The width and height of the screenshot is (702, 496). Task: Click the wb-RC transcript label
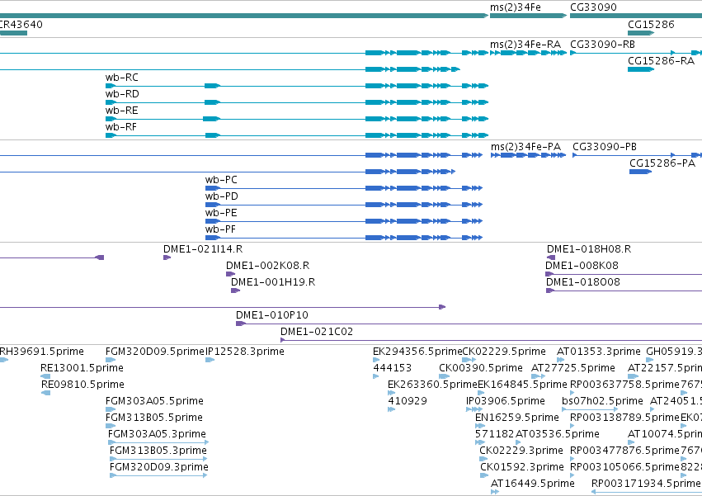click(122, 77)
